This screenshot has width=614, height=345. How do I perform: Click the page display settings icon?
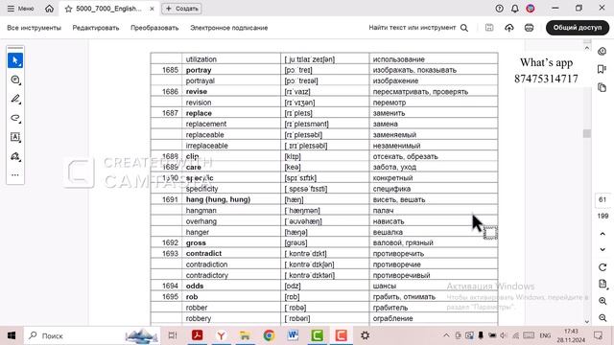pyautogui.click(x=602, y=285)
